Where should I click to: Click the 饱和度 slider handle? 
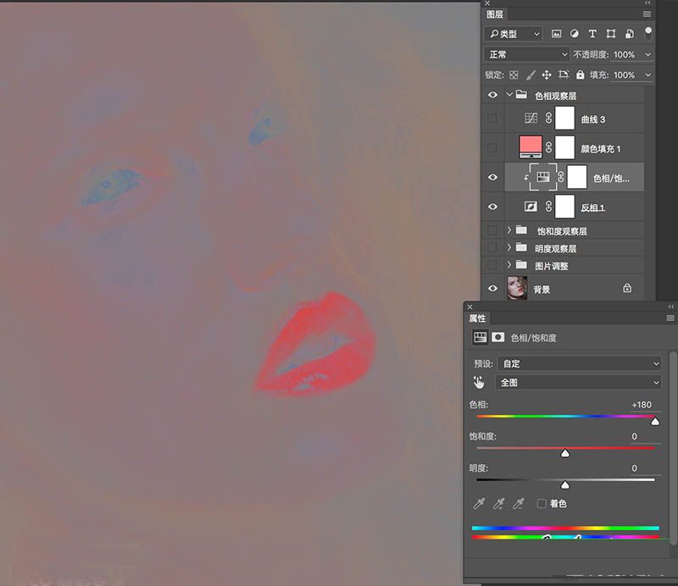(x=565, y=453)
